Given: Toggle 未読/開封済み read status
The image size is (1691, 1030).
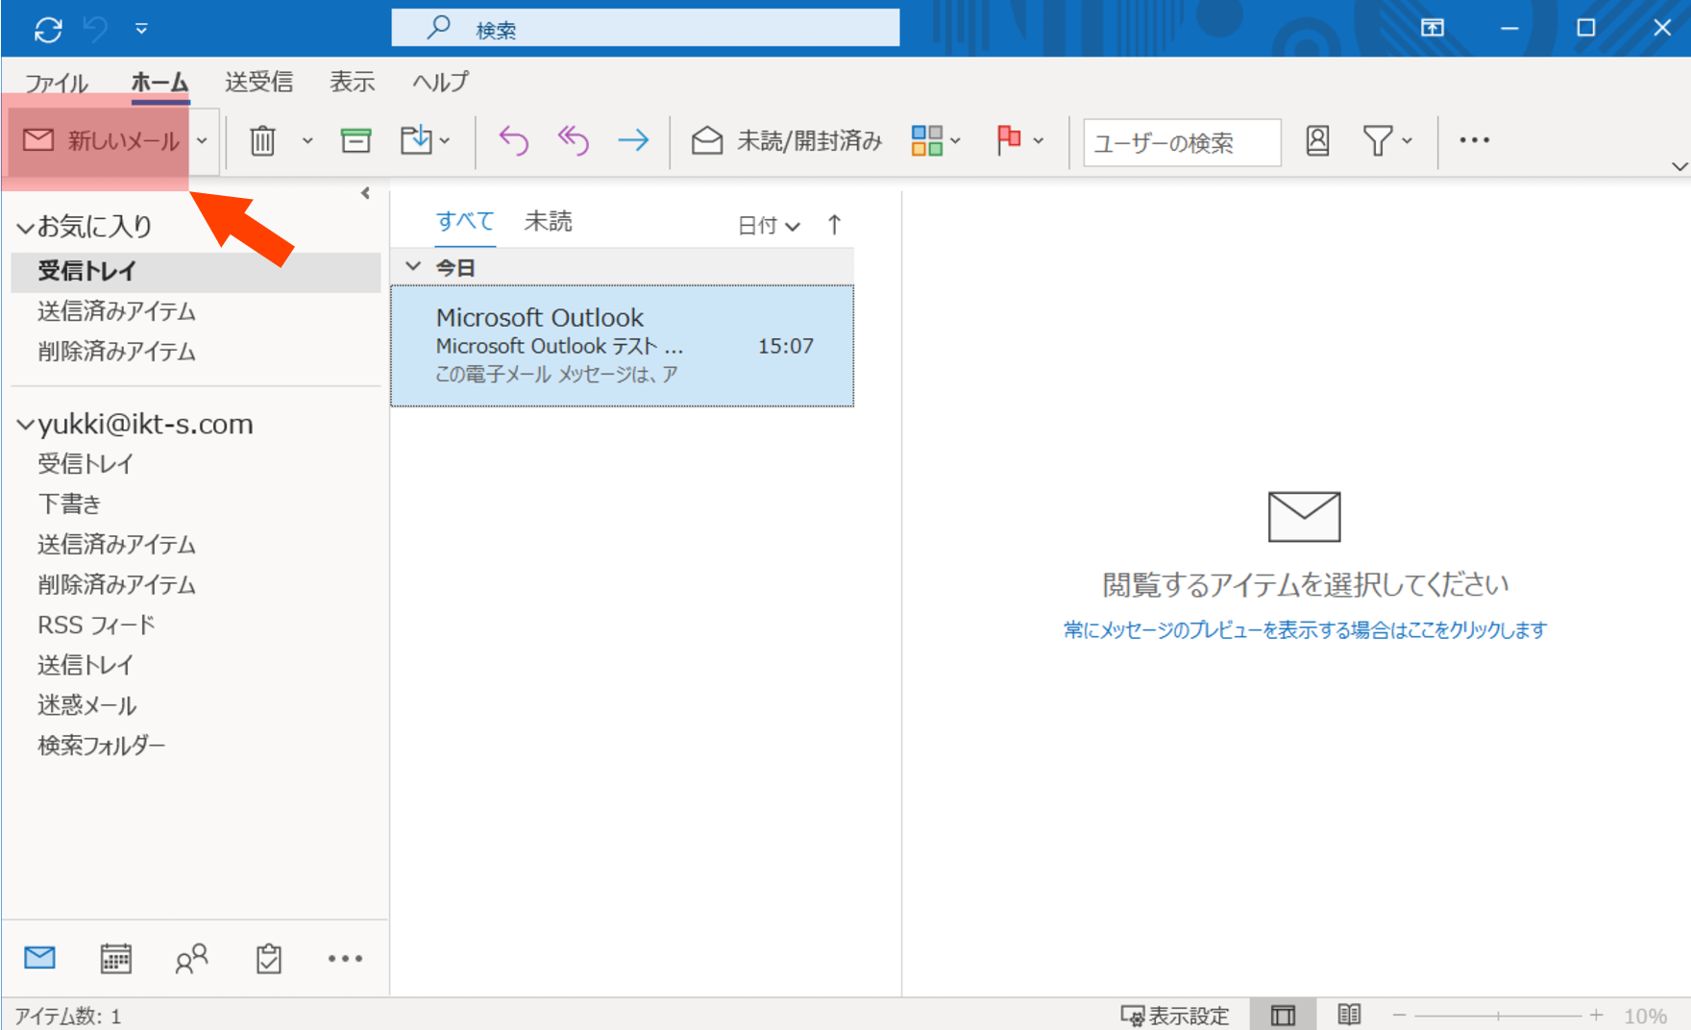Looking at the screenshot, I should (x=787, y=141).
